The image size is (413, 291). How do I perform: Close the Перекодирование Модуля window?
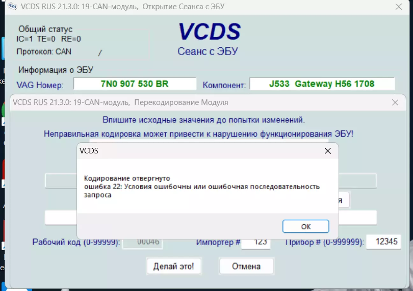click(395, 103)
